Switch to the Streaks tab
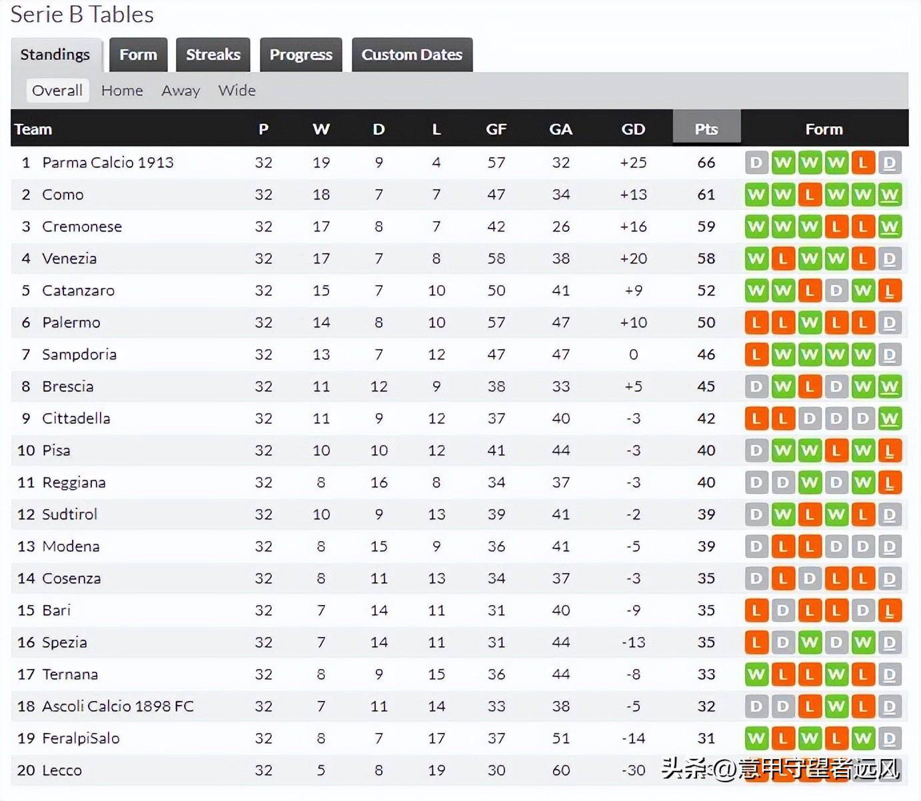Screen dimensions: 921x801 [213, 55]
